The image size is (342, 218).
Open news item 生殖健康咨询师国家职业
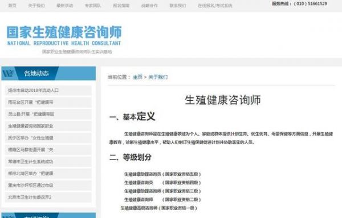click(x=48, y=126)
